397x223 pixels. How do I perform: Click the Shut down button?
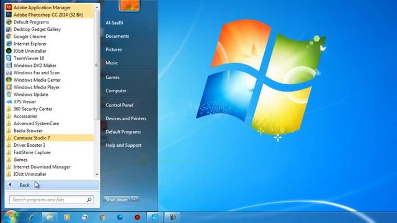tap(117, 199)
